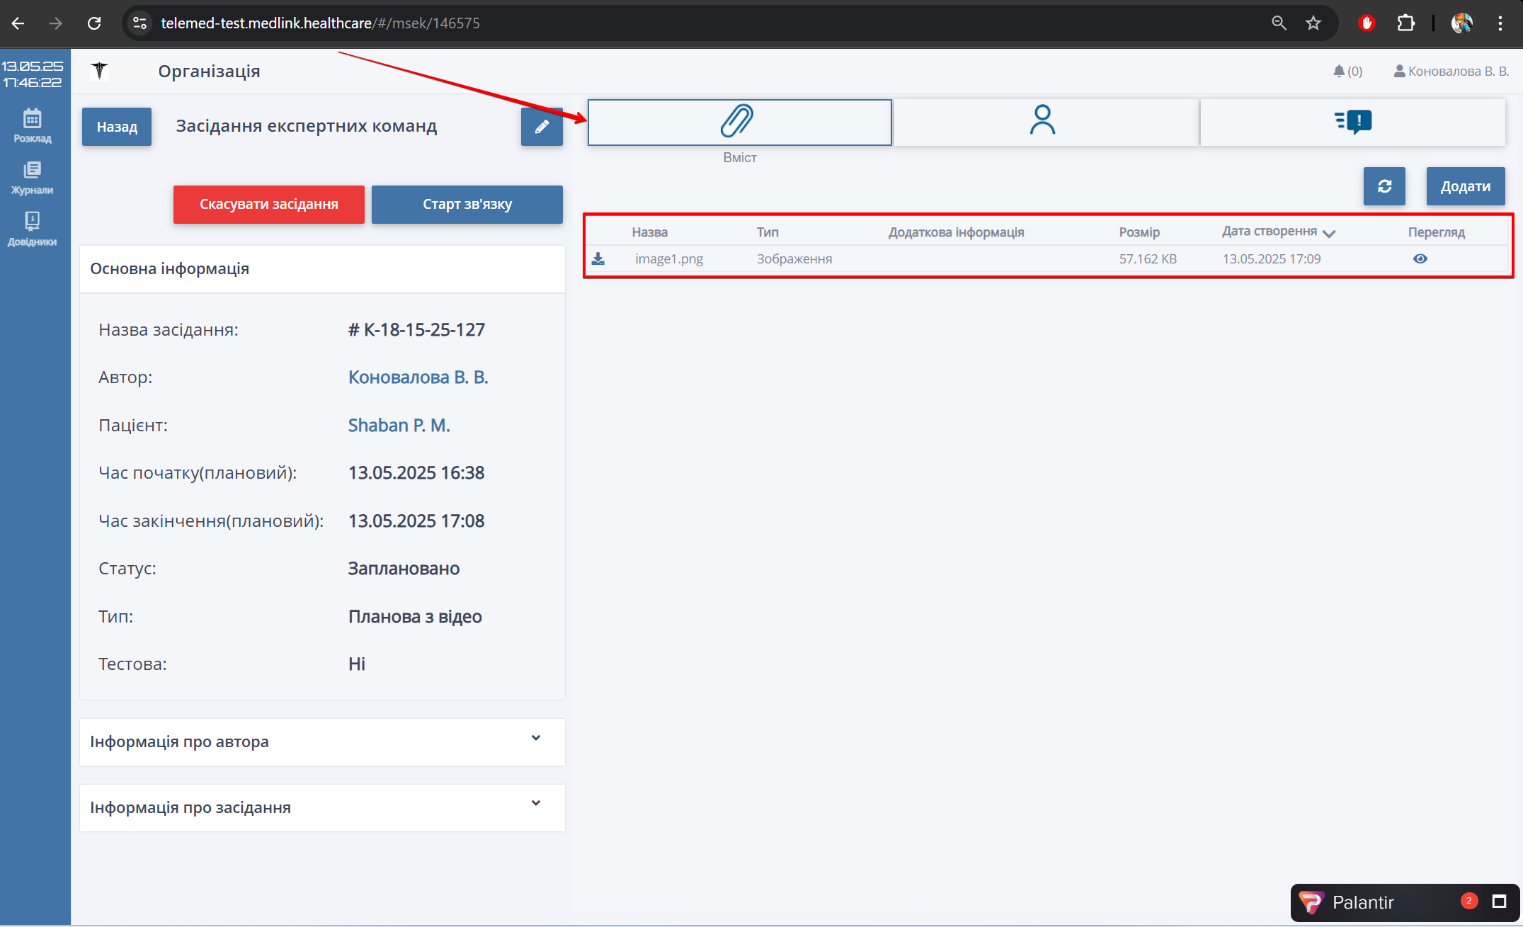Open patient link Shaban P. M.
This screenshot has width=1523, height=927.
coord(399,426)
